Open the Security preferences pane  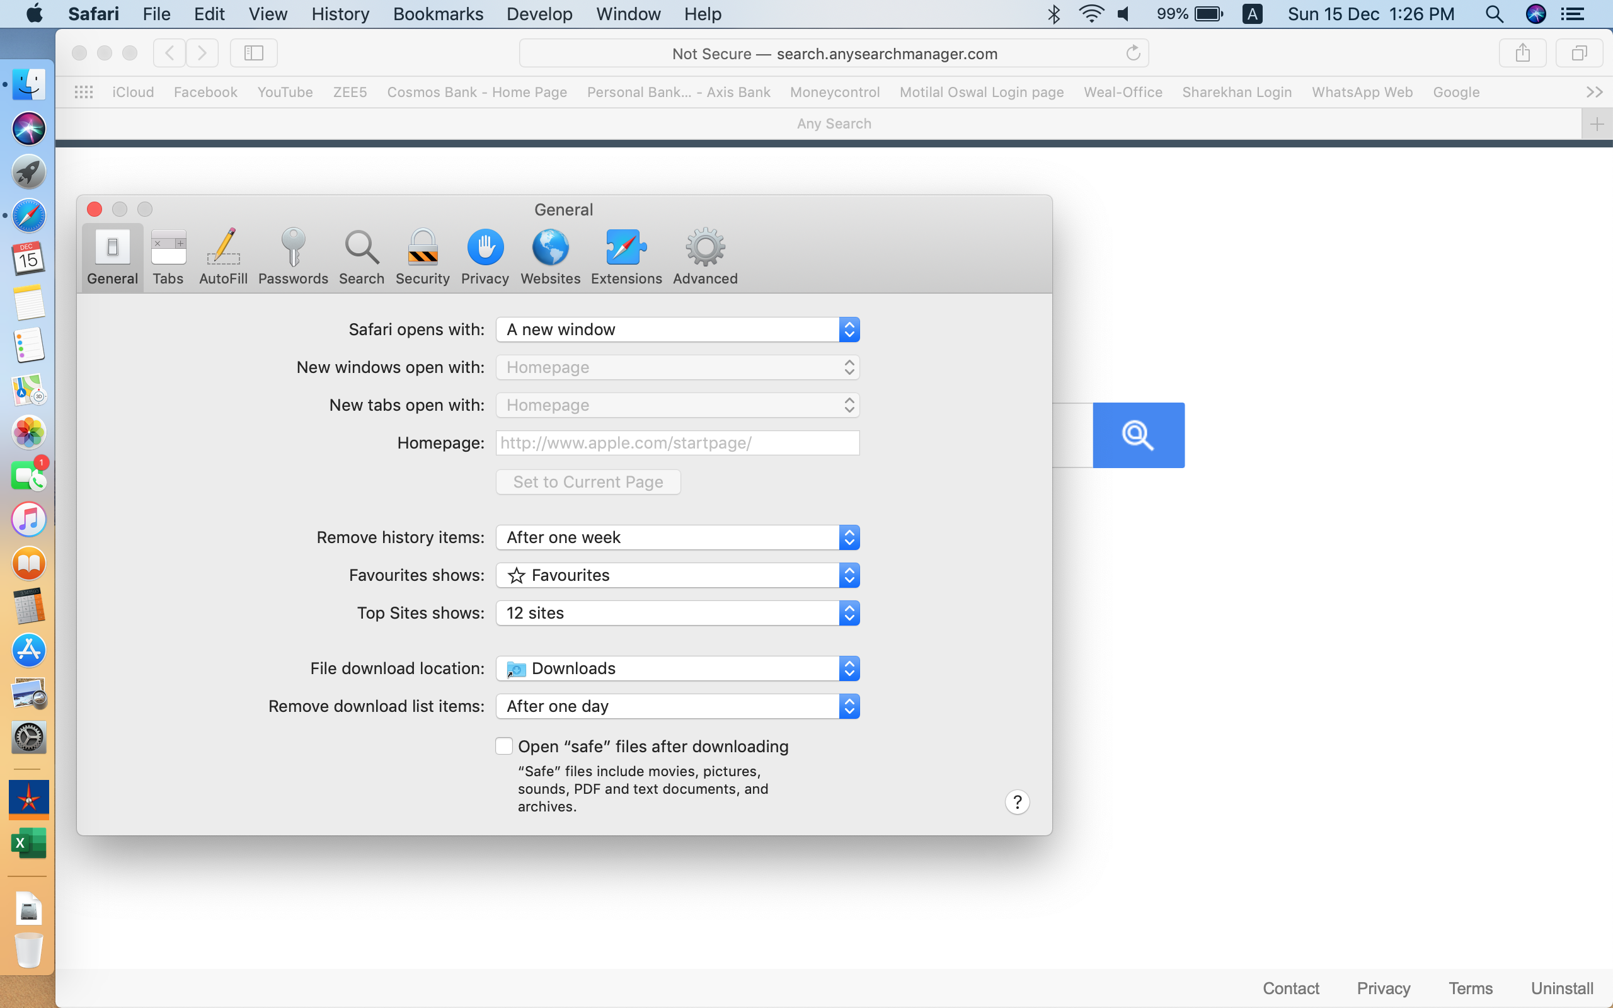422,256
